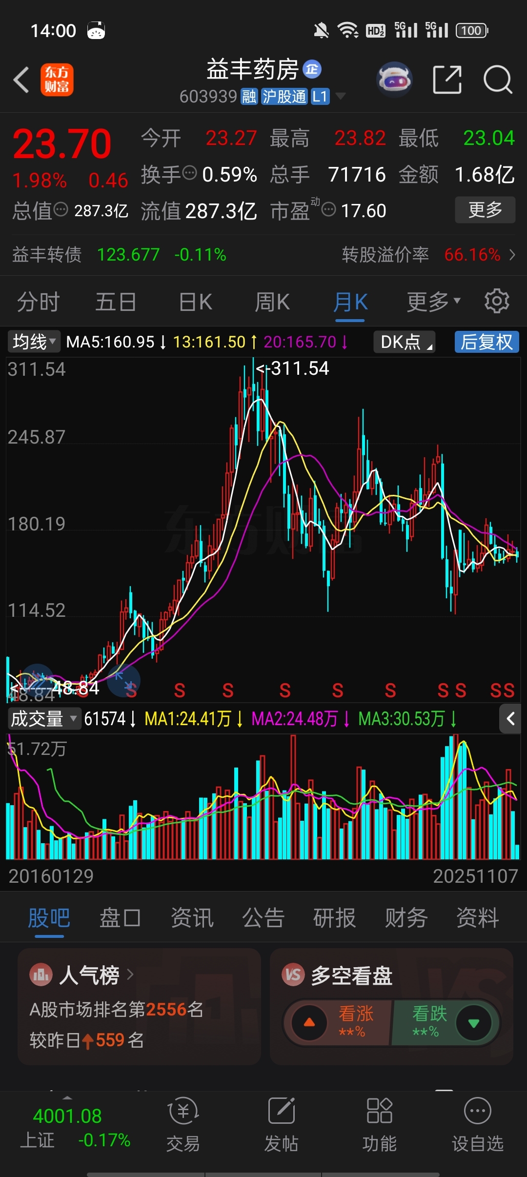This screenshot has width=527, height=1177.
Task: Select the 月K chart tab
Action: pyautogui.click(x=350, y=302)
